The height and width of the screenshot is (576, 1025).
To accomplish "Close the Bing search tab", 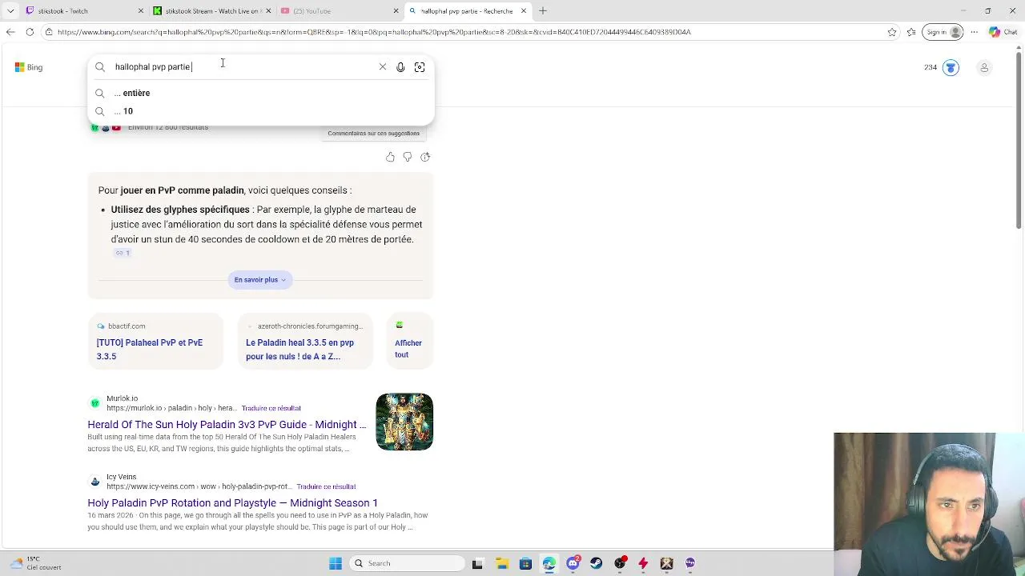I will [524, 11].
